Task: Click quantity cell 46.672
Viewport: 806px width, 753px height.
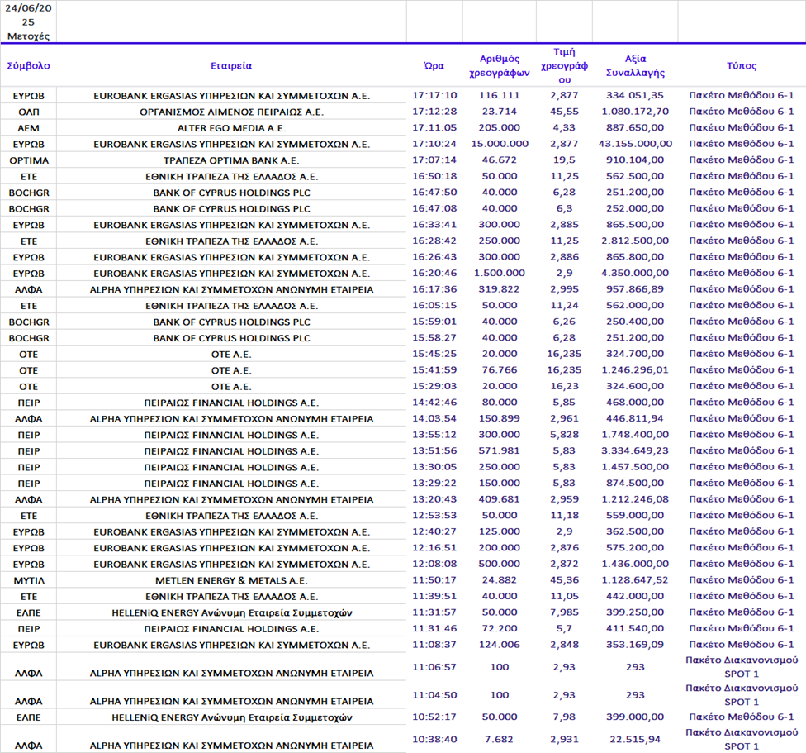Action: (x=499, y=160)
